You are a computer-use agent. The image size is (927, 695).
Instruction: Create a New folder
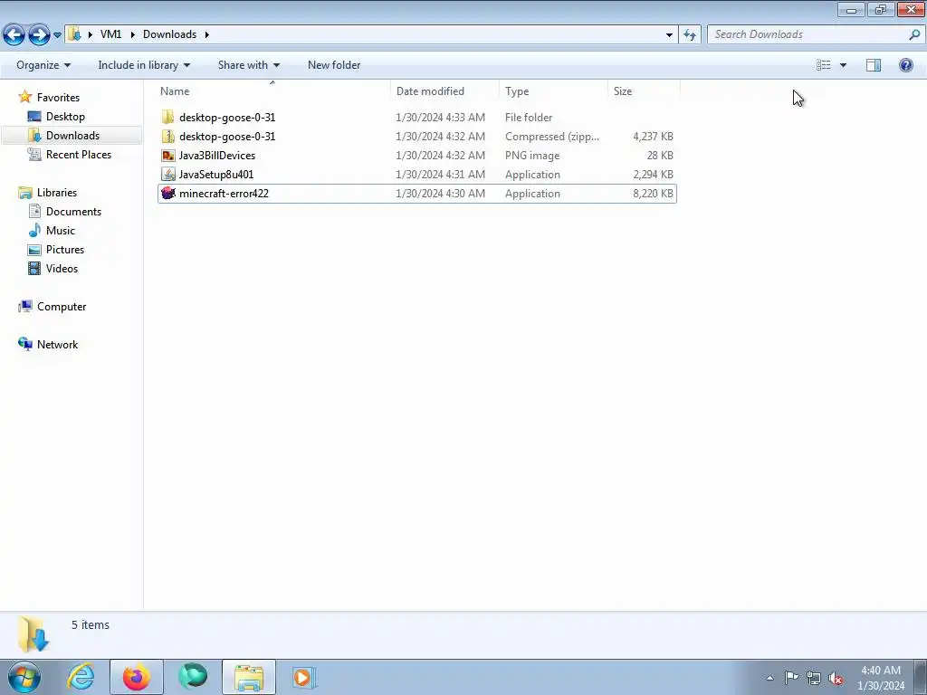point(334,65)
